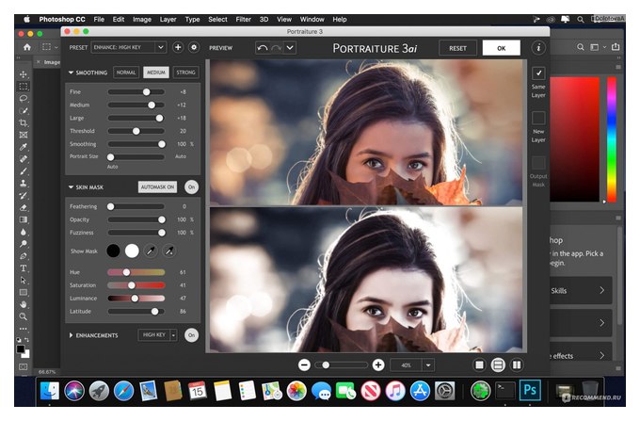Image resolution: width=640 pixels, height=421 pixels.
Task: Open the High Key enhancements dropdown
Action: coord(157,335)
